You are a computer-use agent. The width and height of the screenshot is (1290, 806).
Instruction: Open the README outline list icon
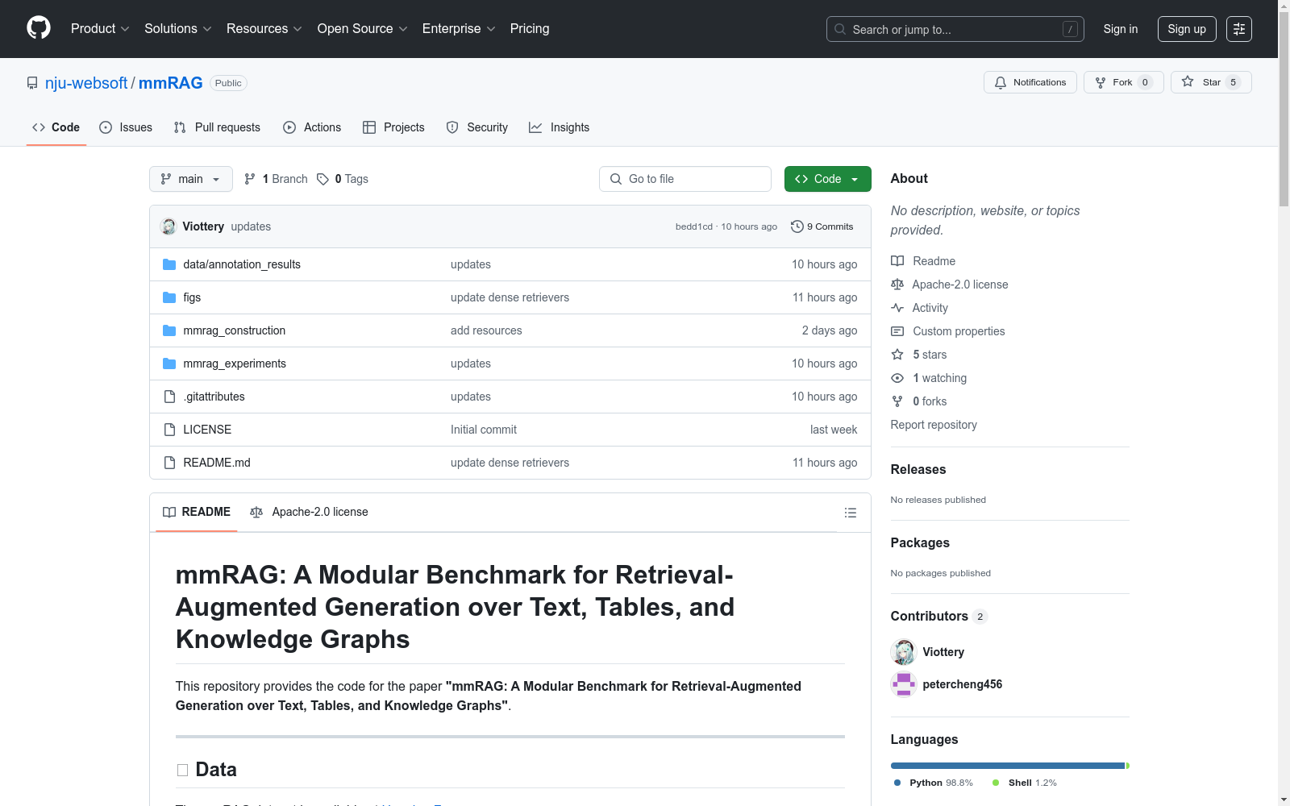point(850,513)
